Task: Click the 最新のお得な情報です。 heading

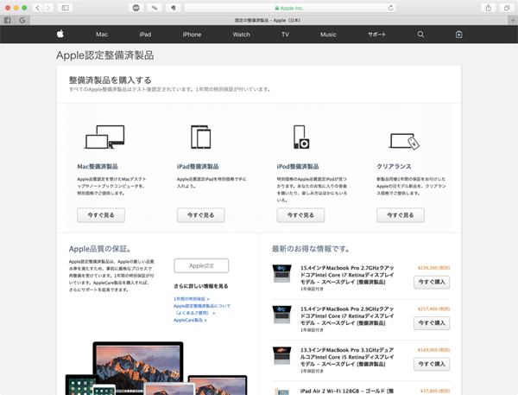Action: tap(311, 249)
